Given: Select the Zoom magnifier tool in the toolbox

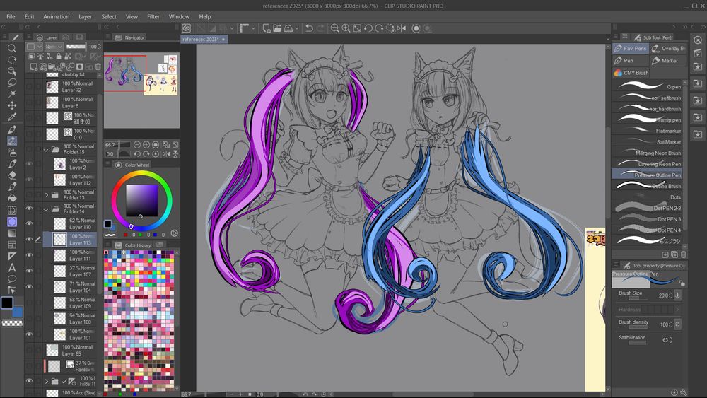Looking at the screenshot, I should (x=12, y=48).
